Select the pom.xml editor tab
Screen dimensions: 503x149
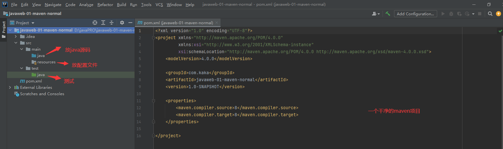coord(175,23)
